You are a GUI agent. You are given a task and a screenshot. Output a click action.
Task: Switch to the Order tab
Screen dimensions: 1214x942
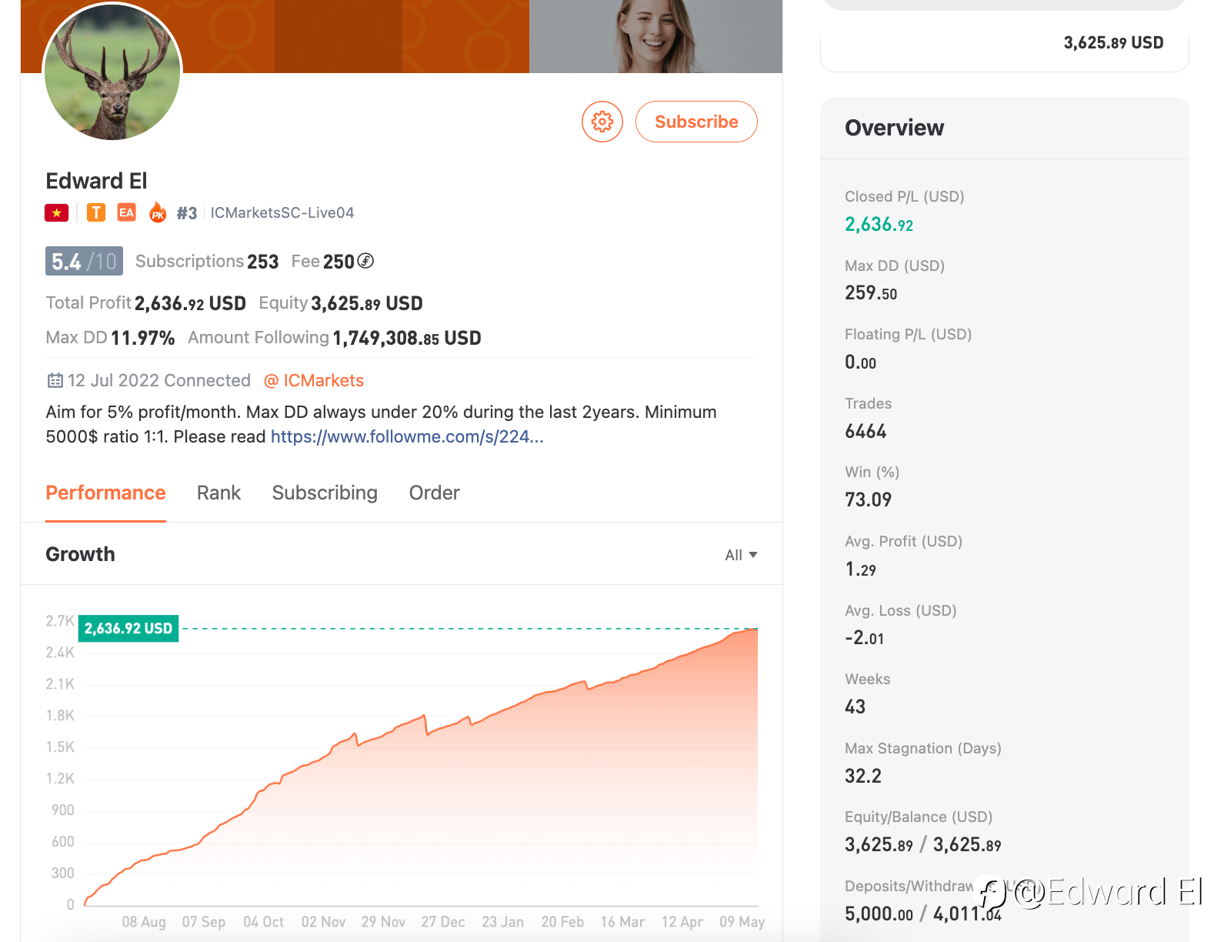tap(435, 493)
